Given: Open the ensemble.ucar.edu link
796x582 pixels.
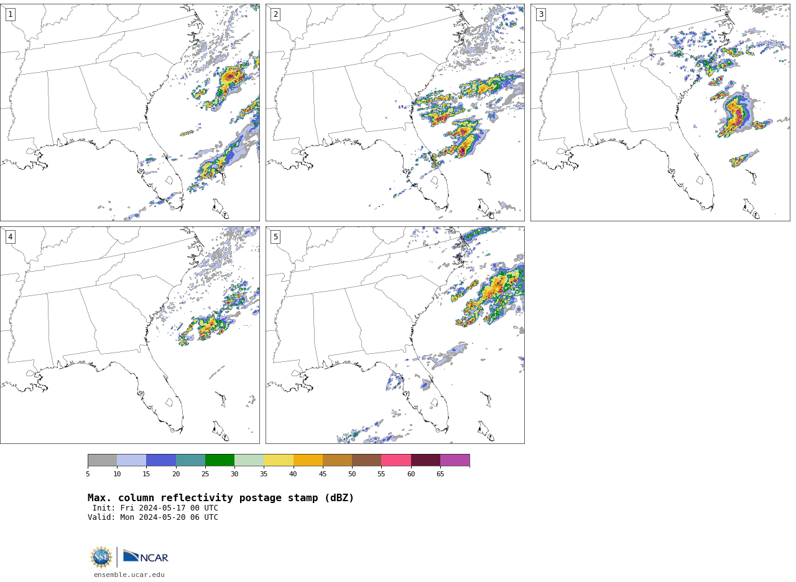Looking at the screenshot, I should click(x=129, y=575).
